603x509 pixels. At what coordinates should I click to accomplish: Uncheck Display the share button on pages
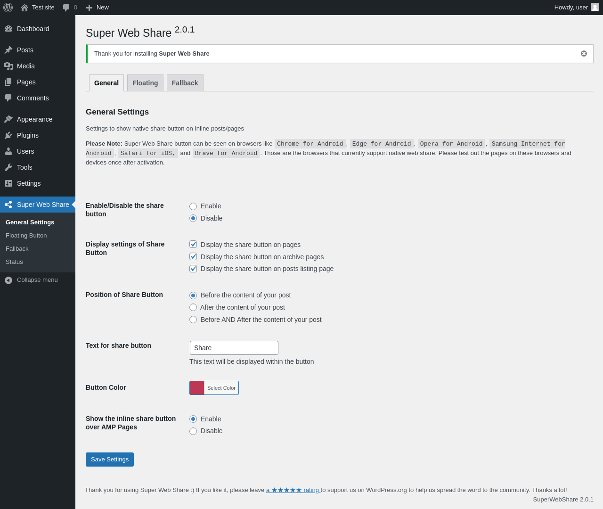[x=193, y=244]
